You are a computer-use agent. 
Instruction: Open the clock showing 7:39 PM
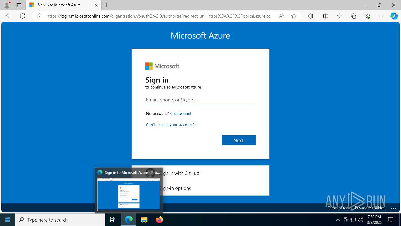pyautogui.click(x=374, y=220)
